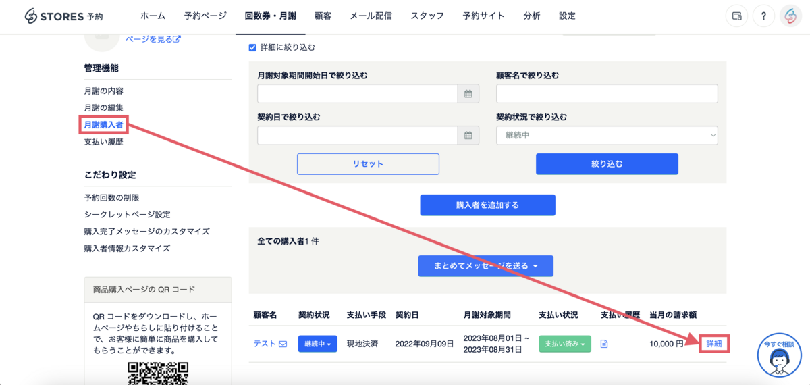The image size is (810, 385).
Task: Open the 顧客 menu
Action: pos(323,16)
